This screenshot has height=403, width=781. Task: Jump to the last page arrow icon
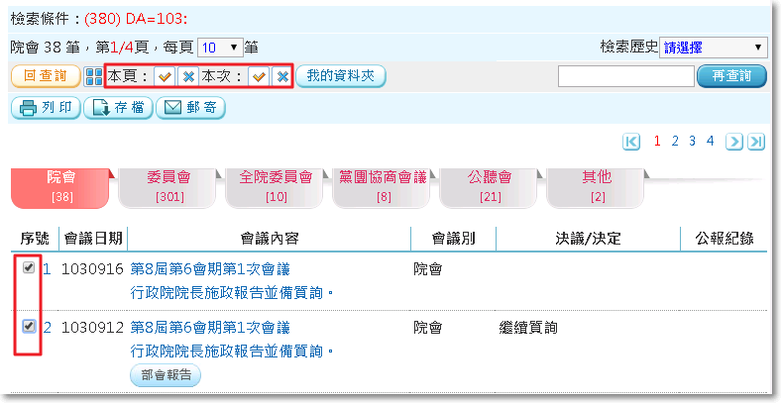(x=756, y=142)
